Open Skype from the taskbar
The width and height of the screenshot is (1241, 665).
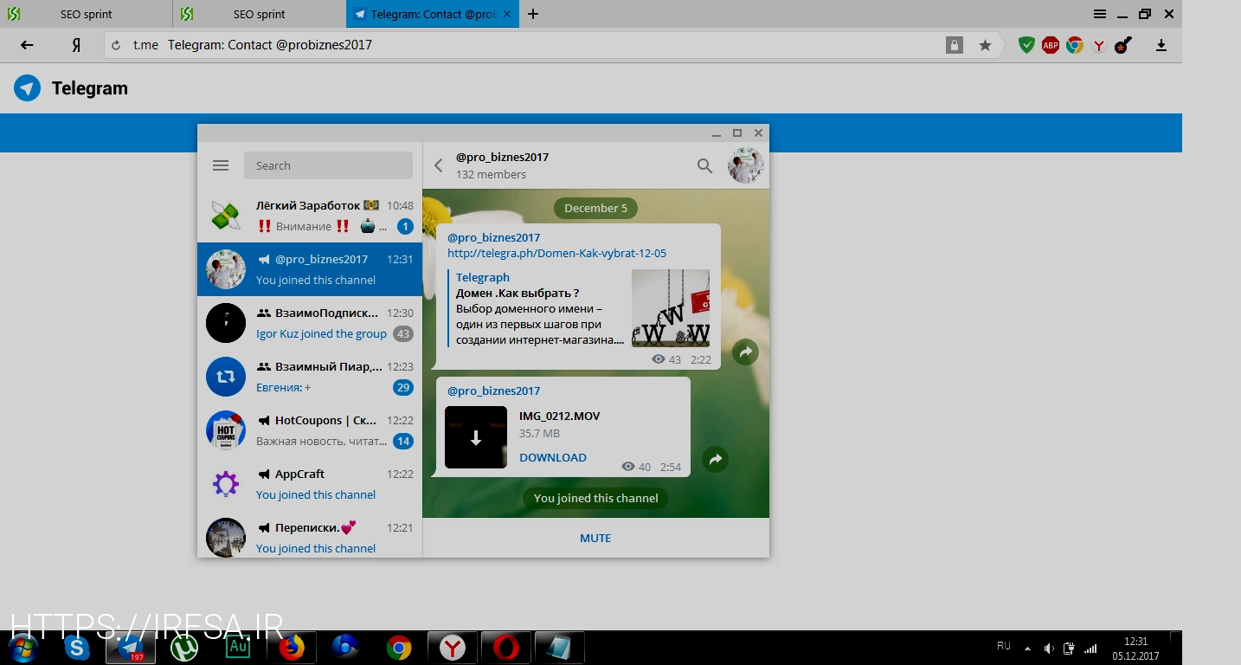77,648
